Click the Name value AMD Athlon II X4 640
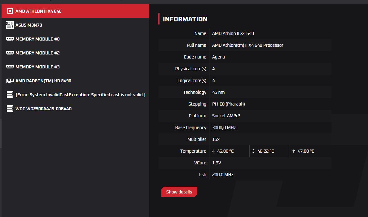The height and width of the screenshot is (217, 368). (233, 33)
